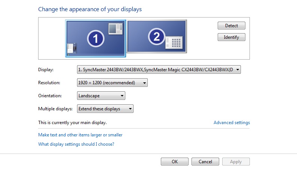Expand the Multiple displays dropdown
The image size is (297, 177).
point(105,109)
